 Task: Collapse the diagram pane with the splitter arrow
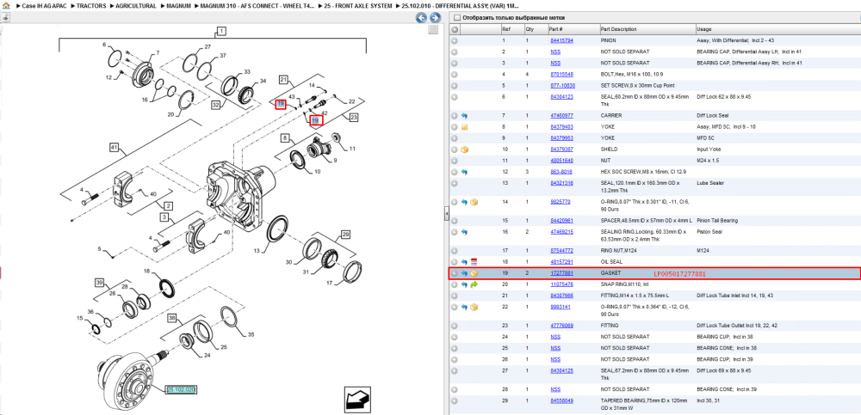[x=446, y=215]
